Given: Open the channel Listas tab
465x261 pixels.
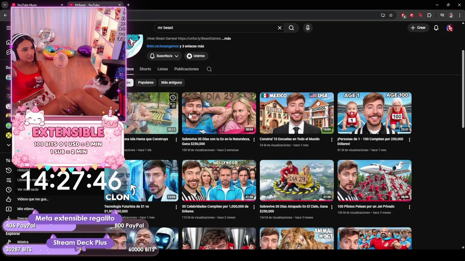Looking at the screenshot, I should click(162, 69).
